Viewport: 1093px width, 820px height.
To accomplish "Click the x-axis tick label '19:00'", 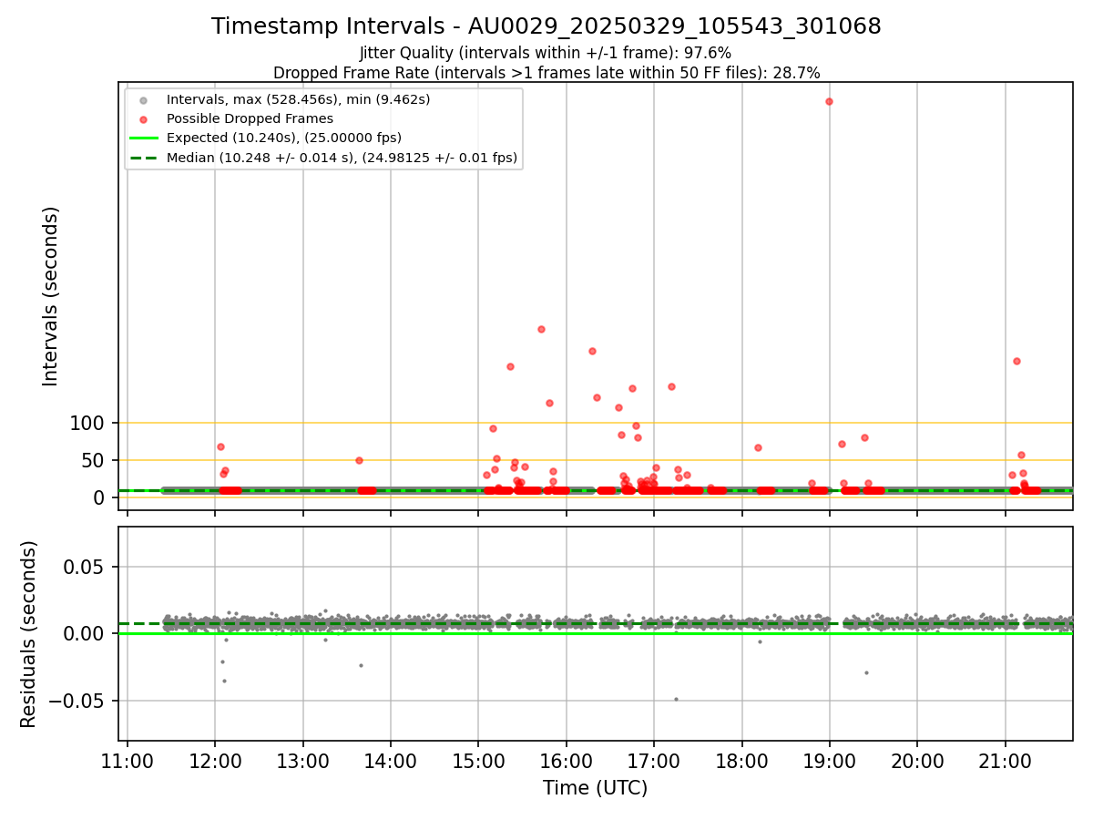I will click(x=829, y=760).
